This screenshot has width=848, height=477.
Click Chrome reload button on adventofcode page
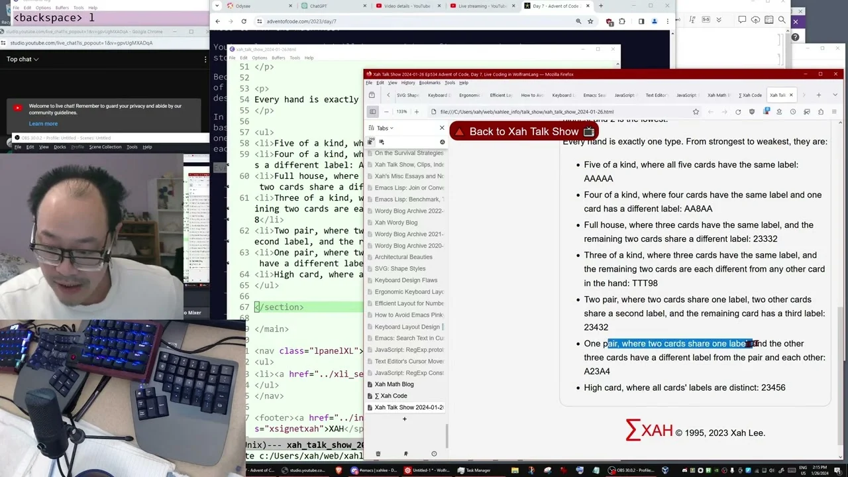point(244,21)
